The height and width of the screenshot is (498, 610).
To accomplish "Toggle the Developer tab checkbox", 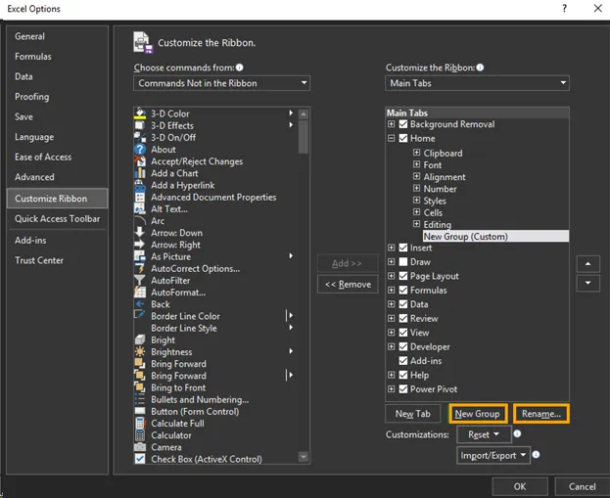I will pyautogui.click(x=403, y=346).
